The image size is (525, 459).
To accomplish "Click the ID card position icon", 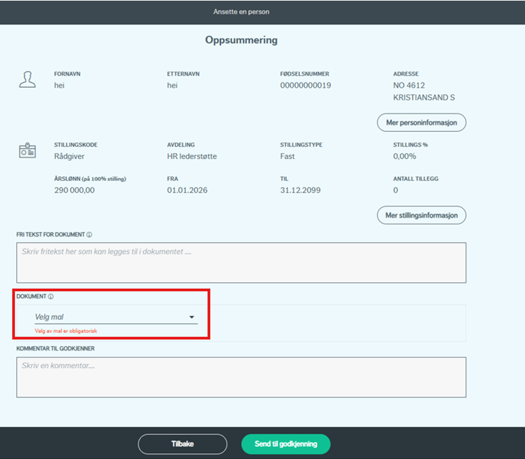I will click(27, 151).
